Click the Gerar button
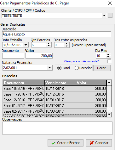This screenshot has height=150, width=115. [x=102, y=68]
